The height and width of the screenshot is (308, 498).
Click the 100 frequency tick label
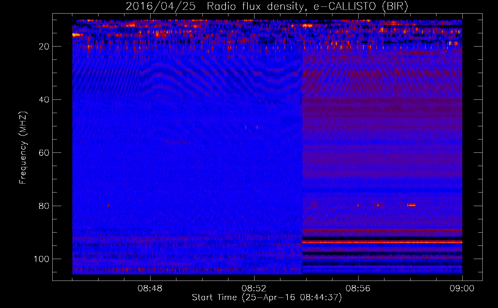pyautogui.click(x=42, y=259)
